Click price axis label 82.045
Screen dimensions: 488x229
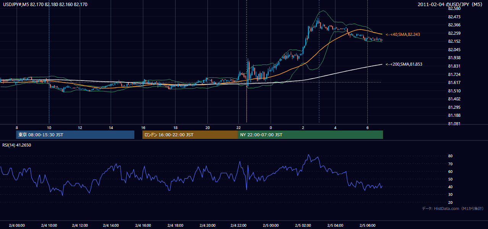click(x=454, y=50)
